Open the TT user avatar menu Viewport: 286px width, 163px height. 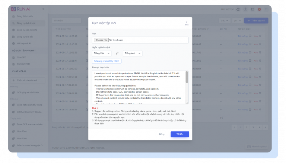pyautogui.click(x=266, y=9)
